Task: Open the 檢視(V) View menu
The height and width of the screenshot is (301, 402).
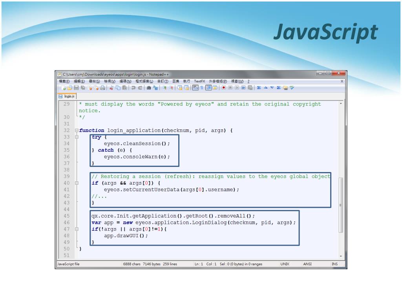Action: coord(110,81)
